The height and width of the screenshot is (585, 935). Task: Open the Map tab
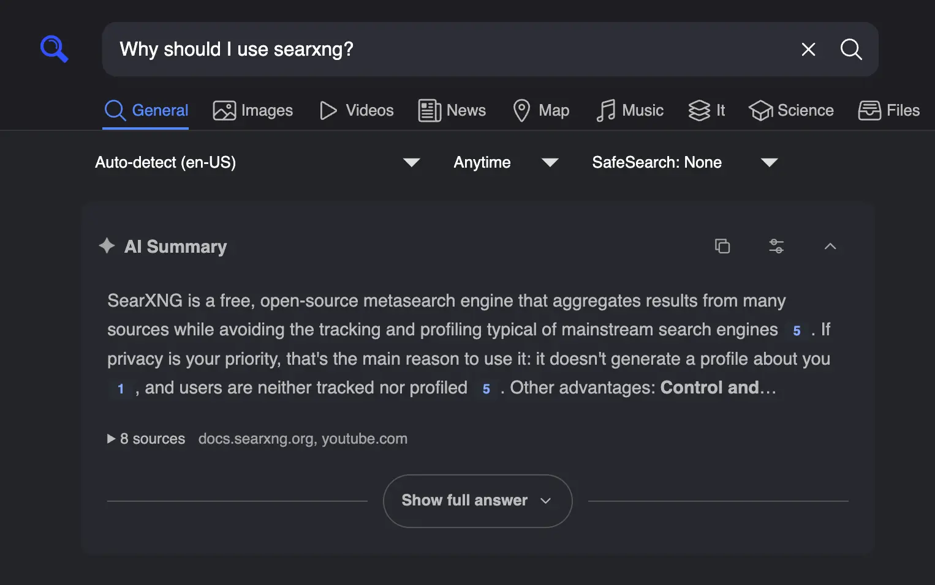[541, 111]
